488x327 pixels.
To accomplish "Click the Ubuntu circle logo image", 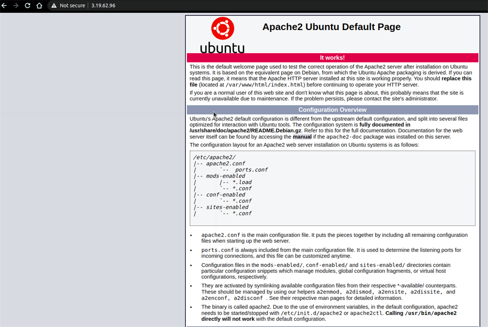I will (x=223, y=28).
